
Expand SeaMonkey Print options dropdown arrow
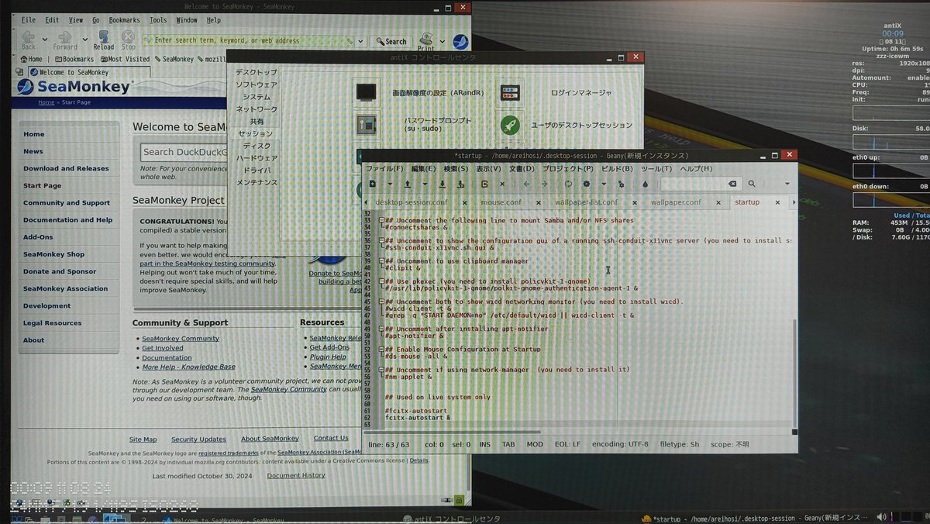click(442, 41)
